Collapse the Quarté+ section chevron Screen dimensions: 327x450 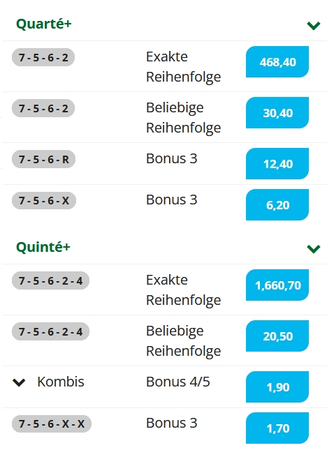pyautogui.click(x=313, y=26)
